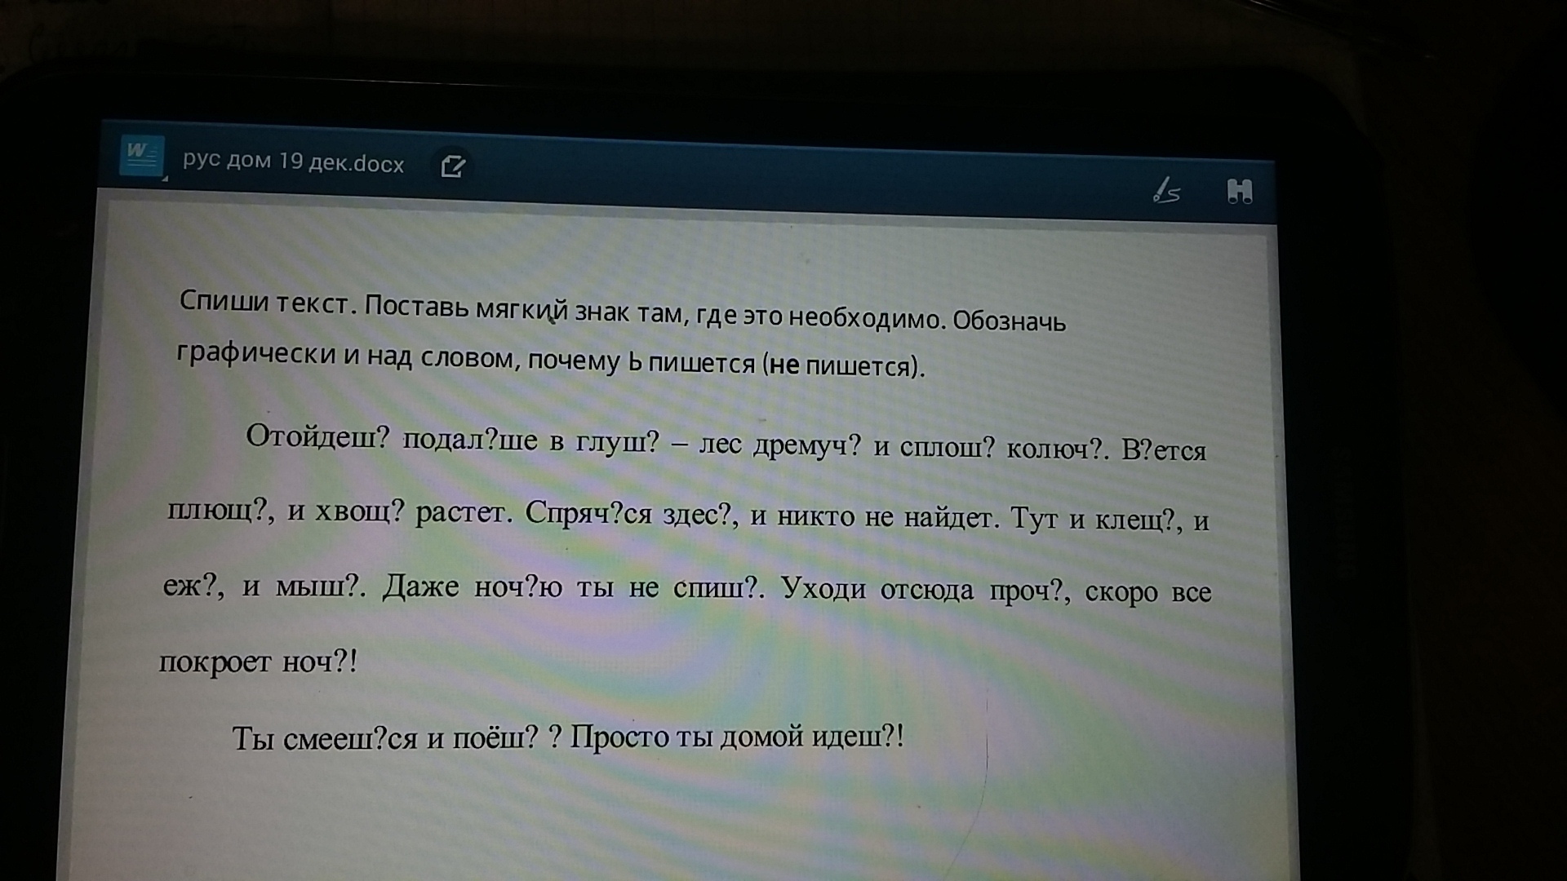Tap the word 'хвощ?' in the paragraph
The image size is (1567, 881).
pyautogui.click(x=359, y=512)
